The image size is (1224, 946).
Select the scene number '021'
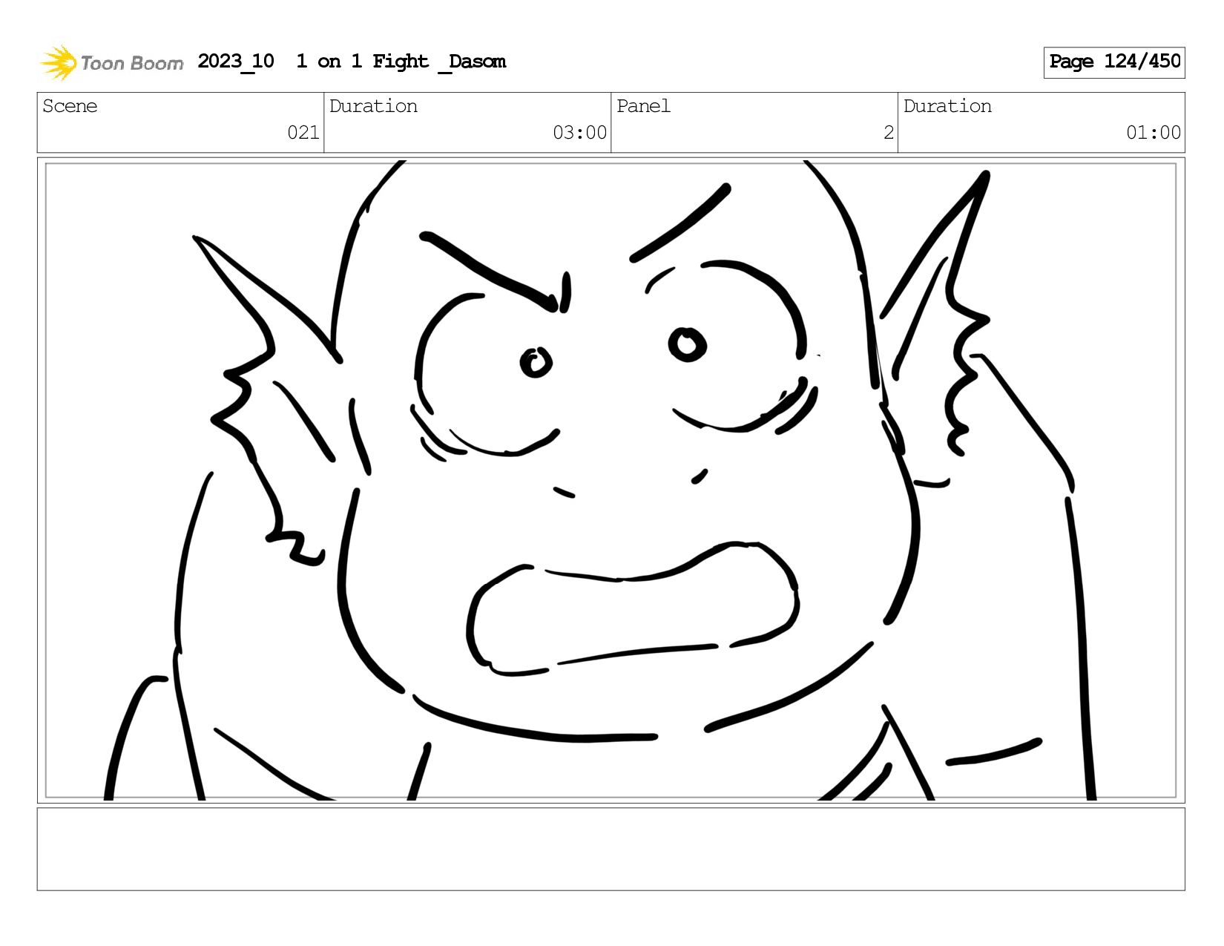pos(303,133)
